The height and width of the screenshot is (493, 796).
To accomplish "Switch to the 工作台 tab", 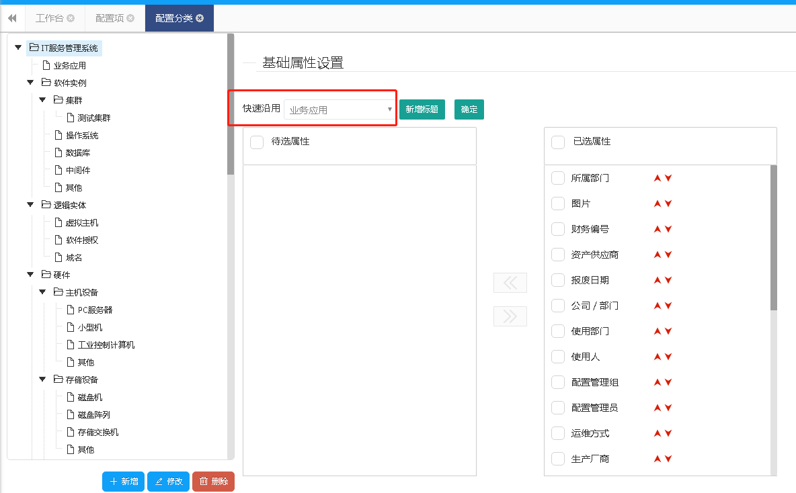I will pyautogui.click(x=50, y=18).
